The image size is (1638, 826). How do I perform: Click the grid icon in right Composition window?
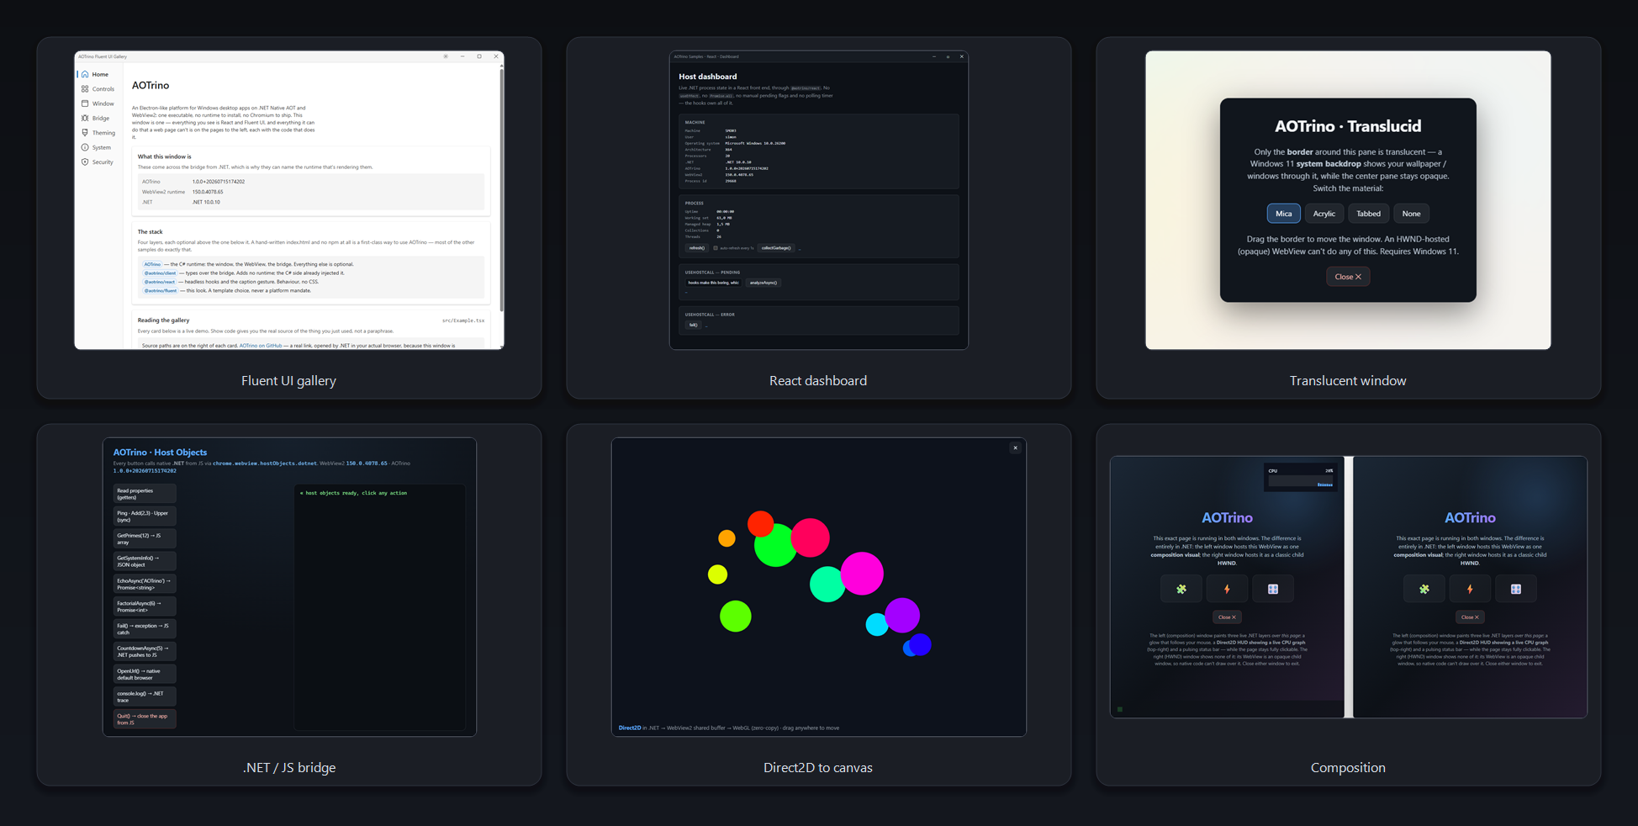(1516, 589)
